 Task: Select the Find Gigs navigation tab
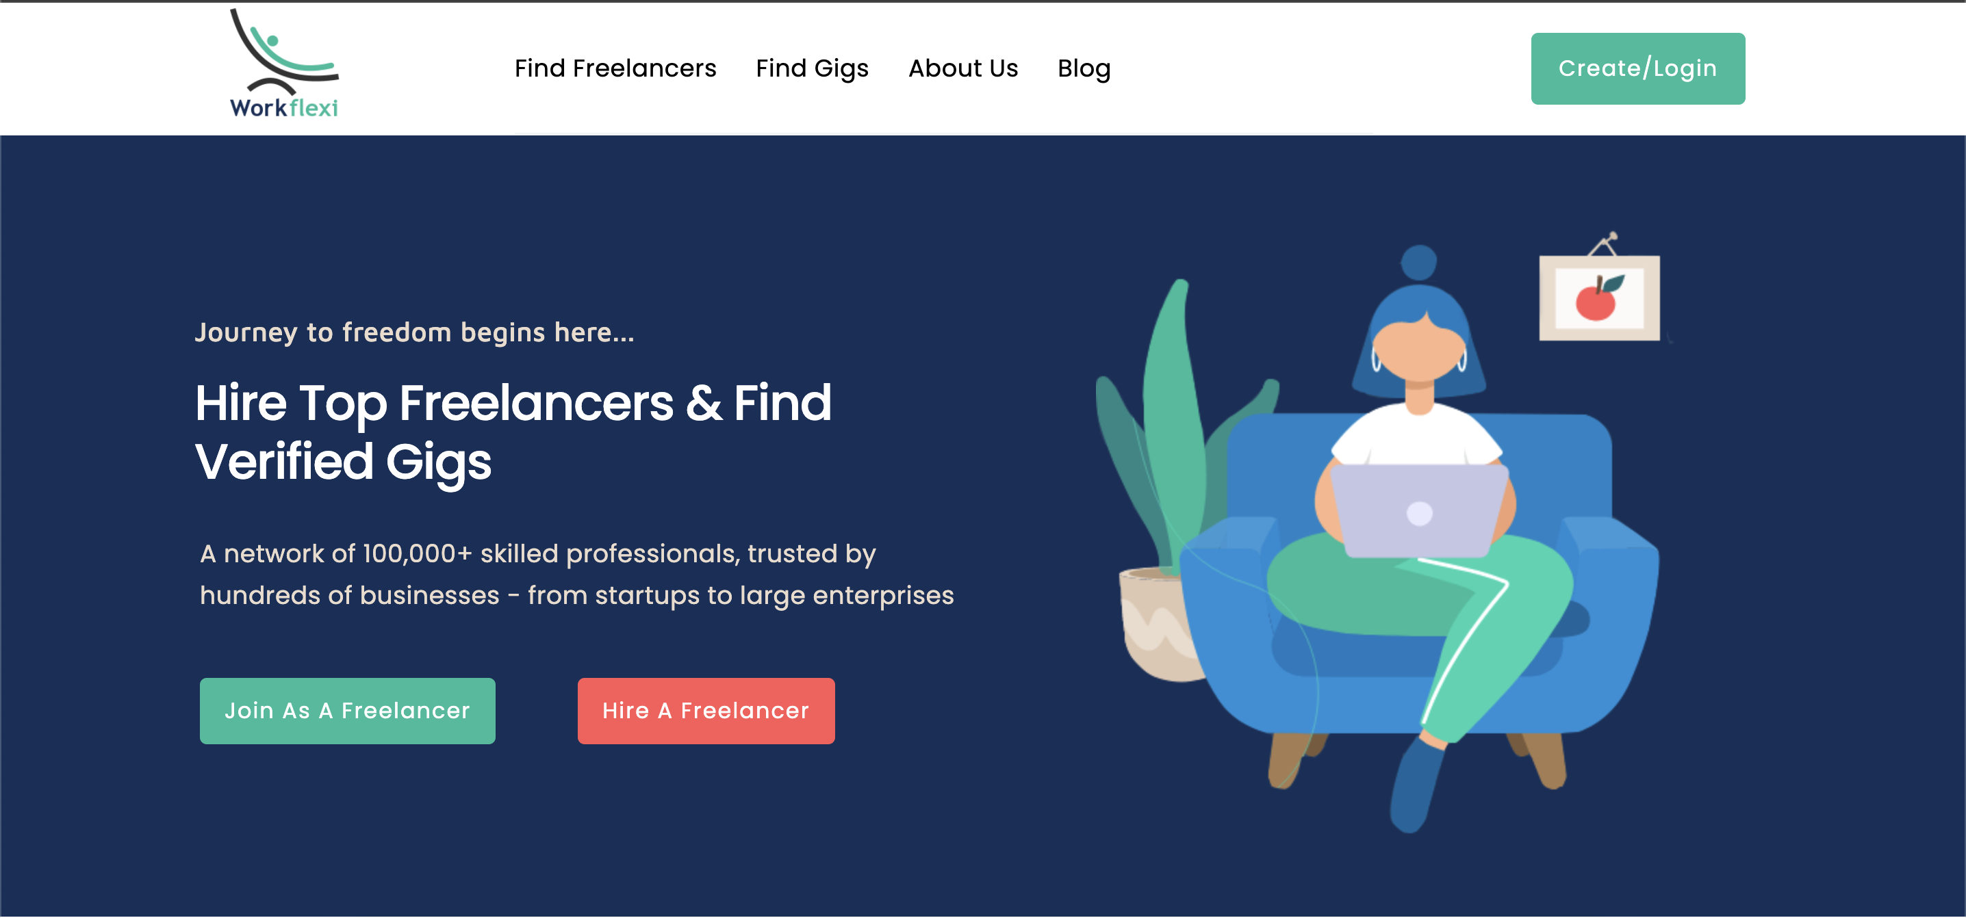[811, 68]
